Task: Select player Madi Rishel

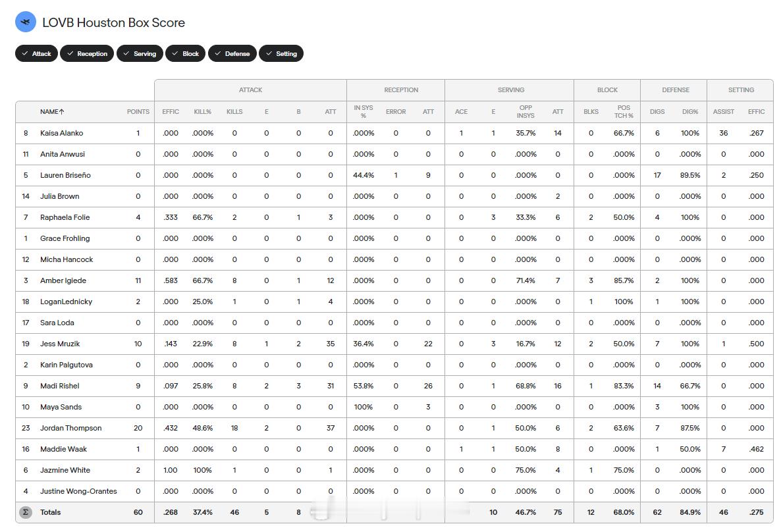Action: point(60,386)
